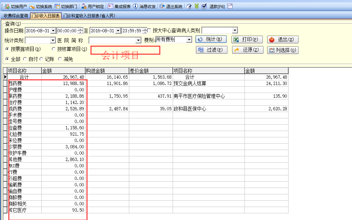Click the 还原(Z) restore button
This screenshot has width=352, height=220.
(247, 50)
